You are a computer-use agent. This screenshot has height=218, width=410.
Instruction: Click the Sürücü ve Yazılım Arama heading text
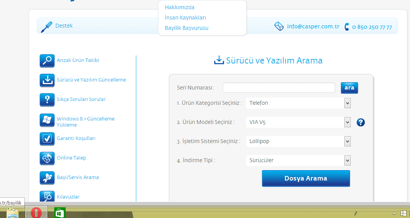point(274,60)
